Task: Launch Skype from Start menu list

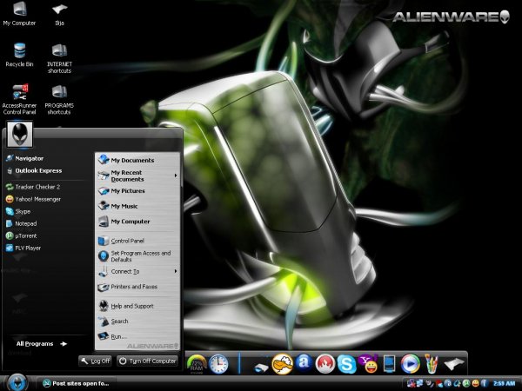Action: pyautogui.click(x=18, y=211)
